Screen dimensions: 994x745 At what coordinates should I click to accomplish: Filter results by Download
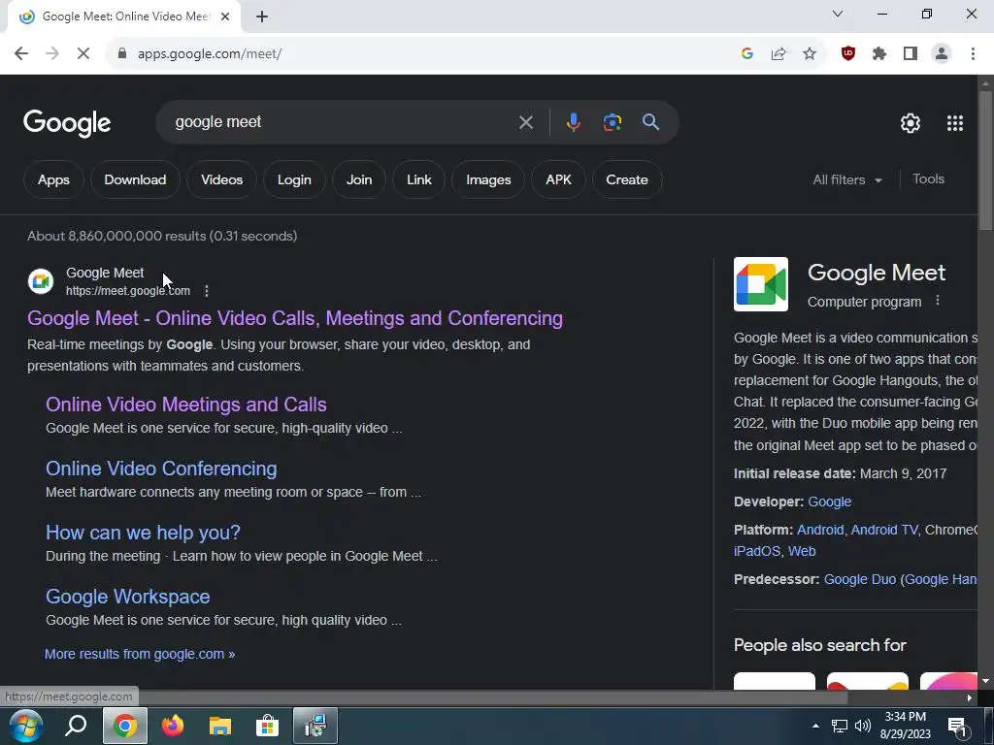click(x=135, y=179)
